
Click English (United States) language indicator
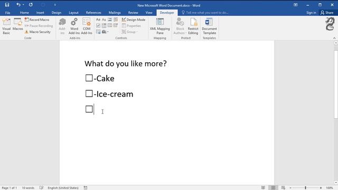63,188
